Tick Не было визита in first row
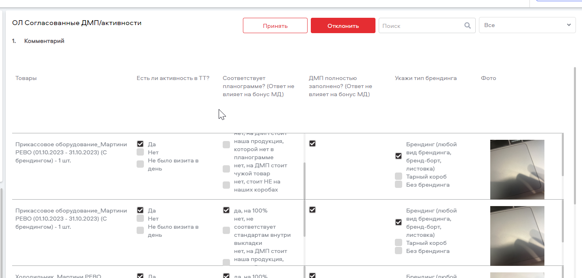582x278 pixels. (x=140, y=164)
